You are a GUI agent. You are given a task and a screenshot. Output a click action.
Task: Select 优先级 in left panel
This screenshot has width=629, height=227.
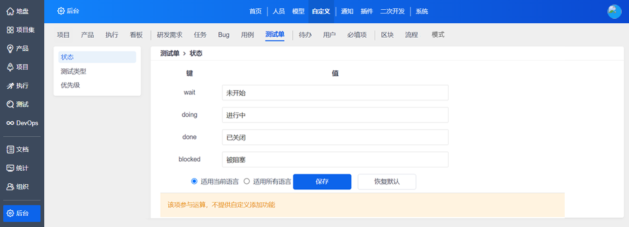click(70, 85)
